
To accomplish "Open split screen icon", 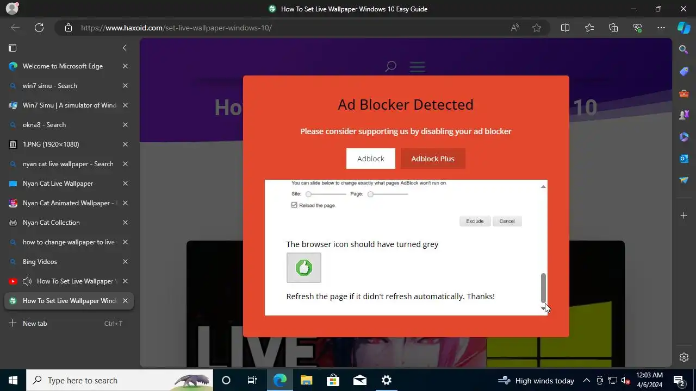I will coord(565,28).
